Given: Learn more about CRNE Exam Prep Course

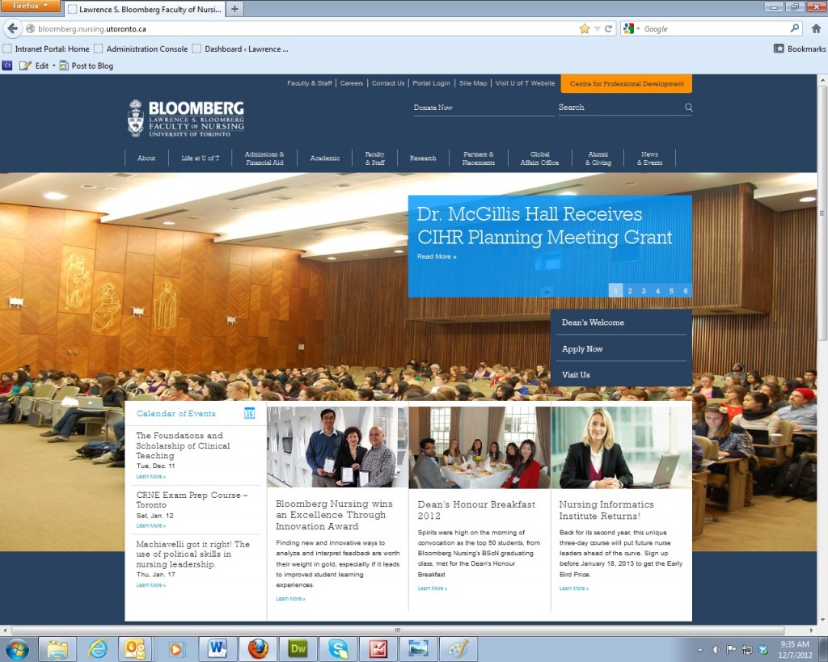Looking at the screenshot, I should [151, 525].
